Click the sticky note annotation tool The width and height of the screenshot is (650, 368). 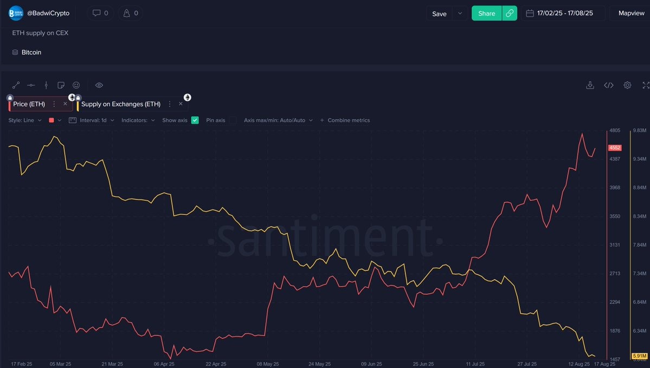(61, 85)
